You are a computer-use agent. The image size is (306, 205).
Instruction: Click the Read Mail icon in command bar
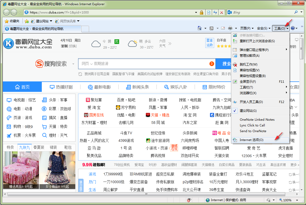[223, 28]
